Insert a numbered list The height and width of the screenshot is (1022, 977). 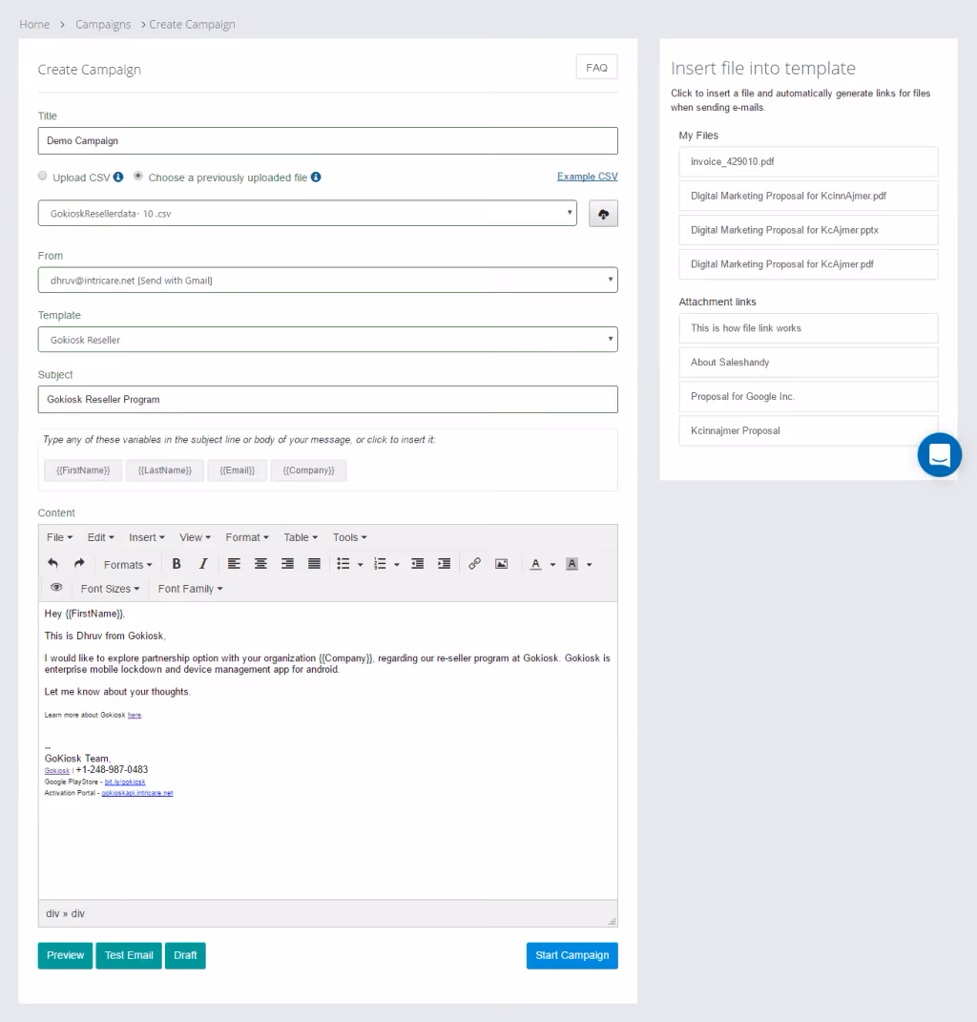pos(380,564)
